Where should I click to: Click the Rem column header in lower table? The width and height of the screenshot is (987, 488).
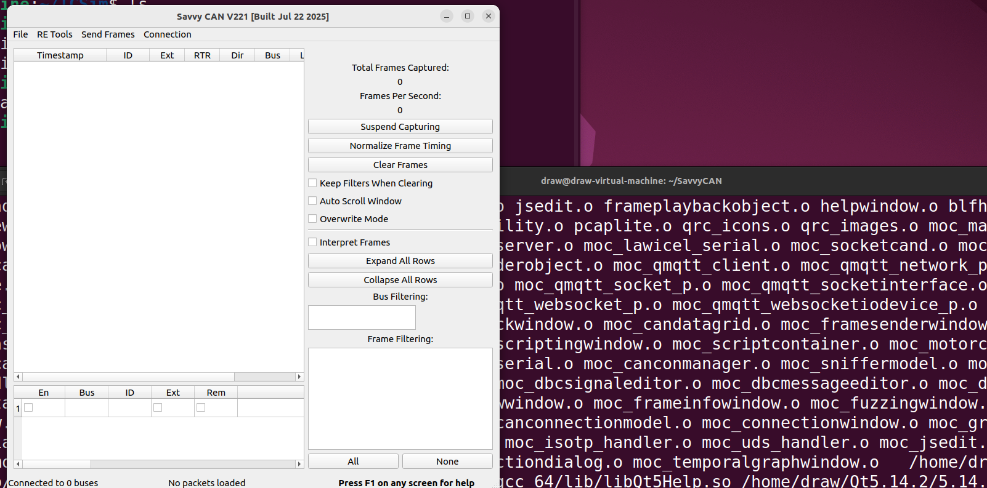[x=216, y=393]
